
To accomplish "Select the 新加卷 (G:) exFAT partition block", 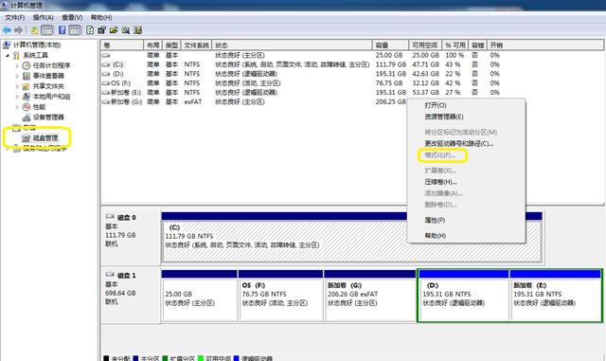I will [x=370, y=296].
